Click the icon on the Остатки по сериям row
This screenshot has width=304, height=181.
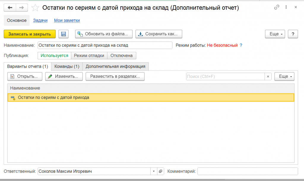coord(13,98)
